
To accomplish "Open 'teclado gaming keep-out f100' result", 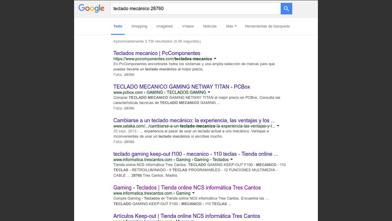I will (x=196, y=154).
